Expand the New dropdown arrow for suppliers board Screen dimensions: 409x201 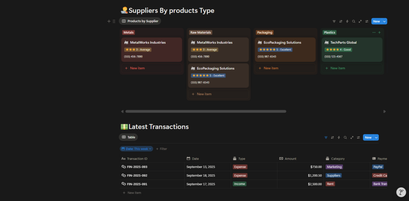point(385,21)
